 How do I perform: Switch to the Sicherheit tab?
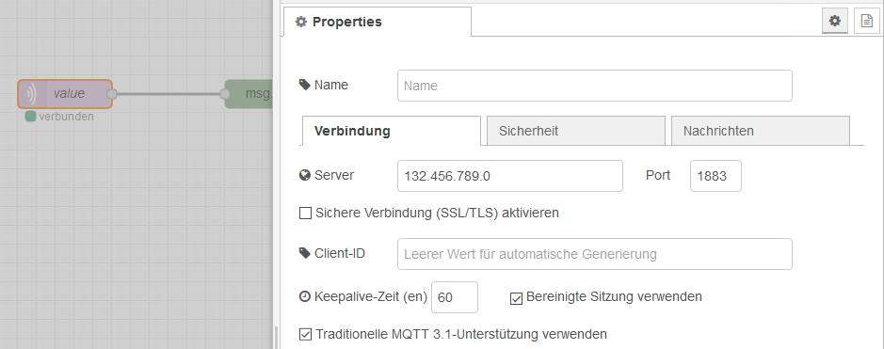575,131
